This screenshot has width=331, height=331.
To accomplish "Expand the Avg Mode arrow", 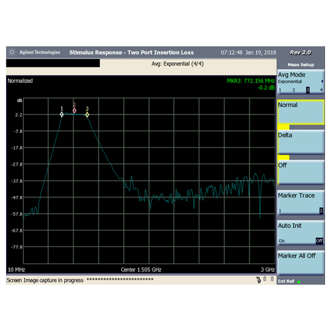I will point(322,81).
